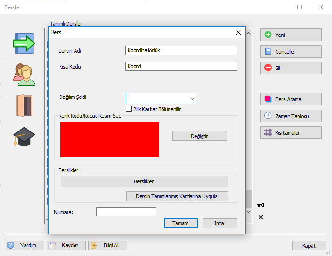
Task: Expand the Dağılım Şekli dropdown
Action: click(x=192, y=99)
